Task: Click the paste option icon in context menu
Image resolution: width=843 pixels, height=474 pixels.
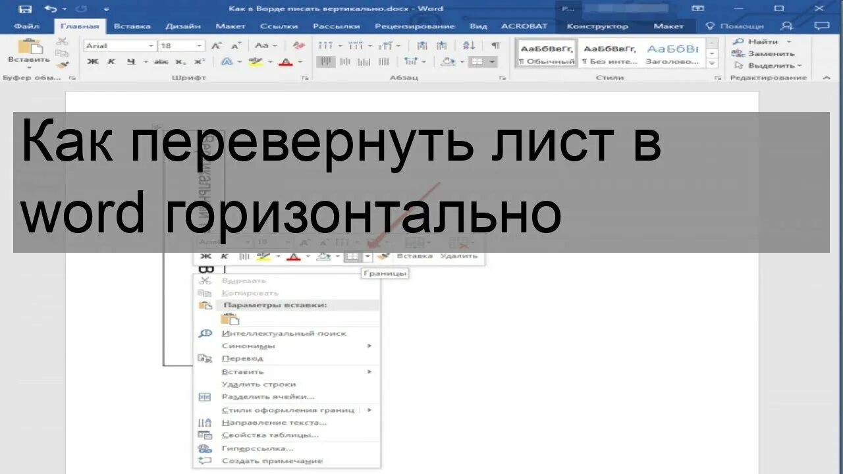Action: coord(230,319)
